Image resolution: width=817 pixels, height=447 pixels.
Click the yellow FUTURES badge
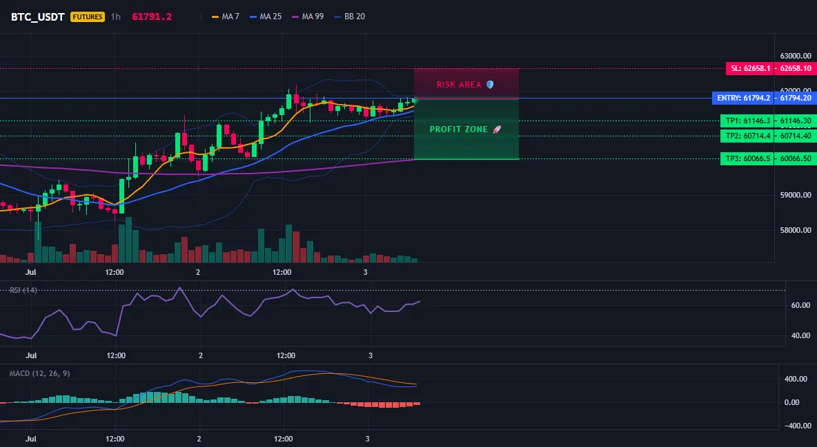click(88, 17)
